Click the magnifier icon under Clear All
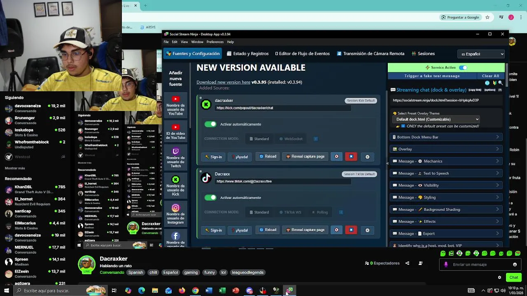 [501, 83]
